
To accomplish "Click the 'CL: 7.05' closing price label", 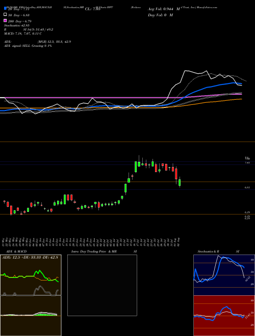I will click(92, 9).
